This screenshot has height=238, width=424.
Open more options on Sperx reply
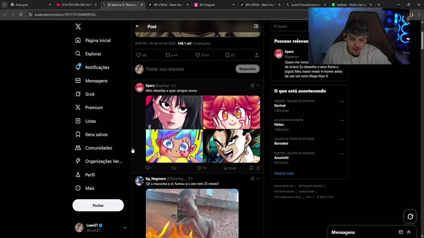(x=258, y=86)
